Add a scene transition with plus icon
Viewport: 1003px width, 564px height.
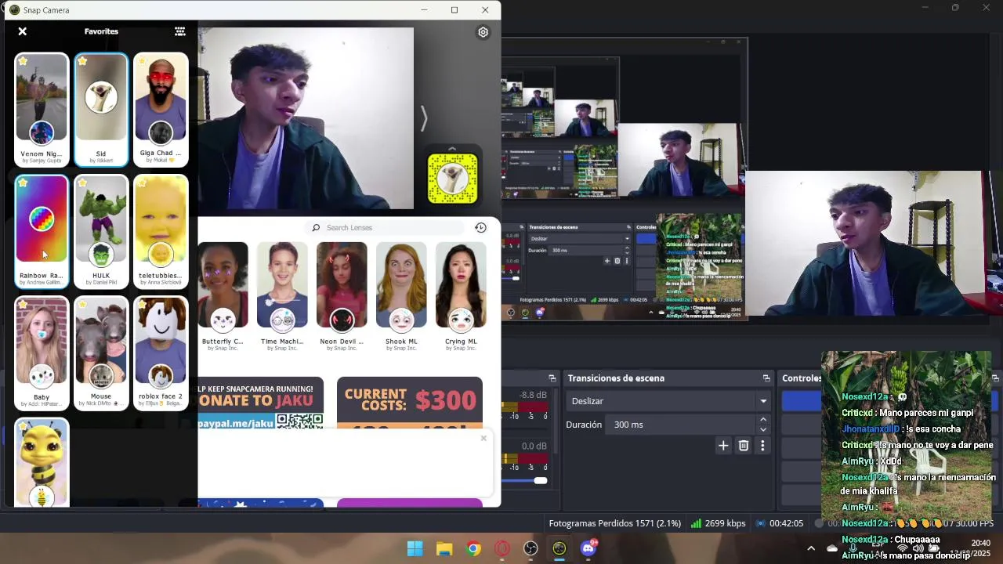click(x=723, y=446)
